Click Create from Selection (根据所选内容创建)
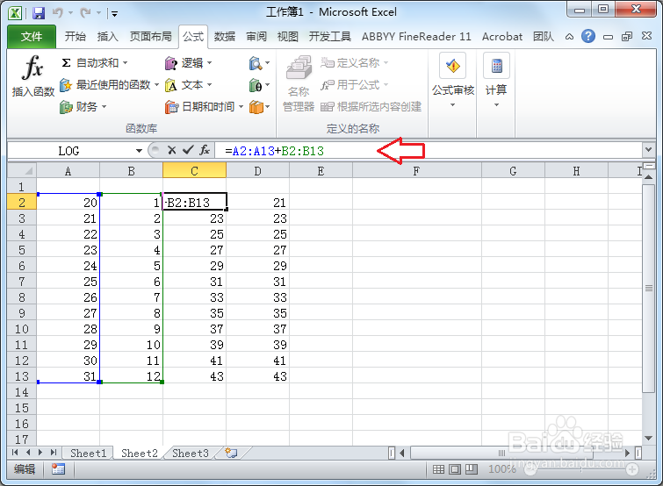This screenshot has width=663, height=486. (x=371, y=107)
